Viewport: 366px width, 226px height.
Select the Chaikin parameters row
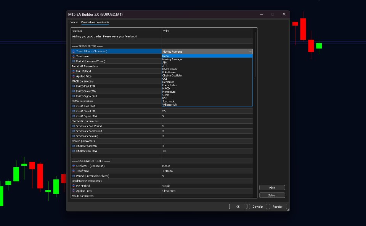162,141
